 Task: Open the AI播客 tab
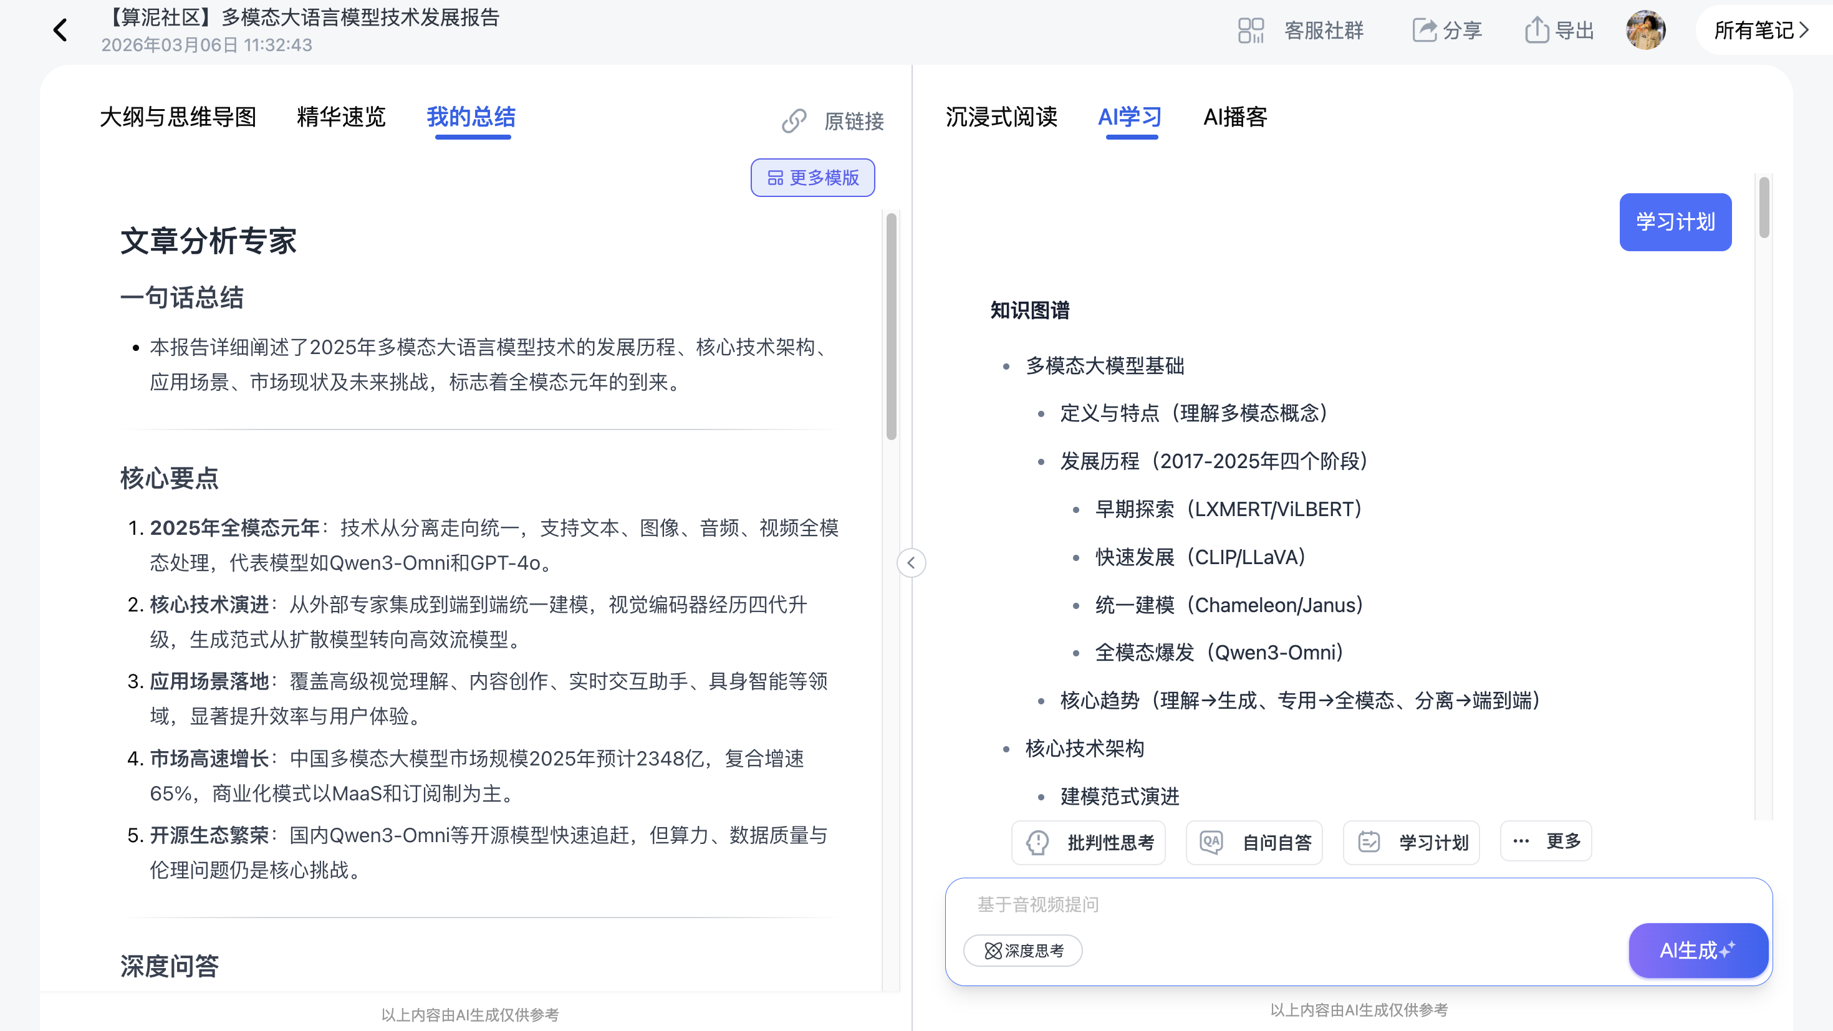(1235, 117)
